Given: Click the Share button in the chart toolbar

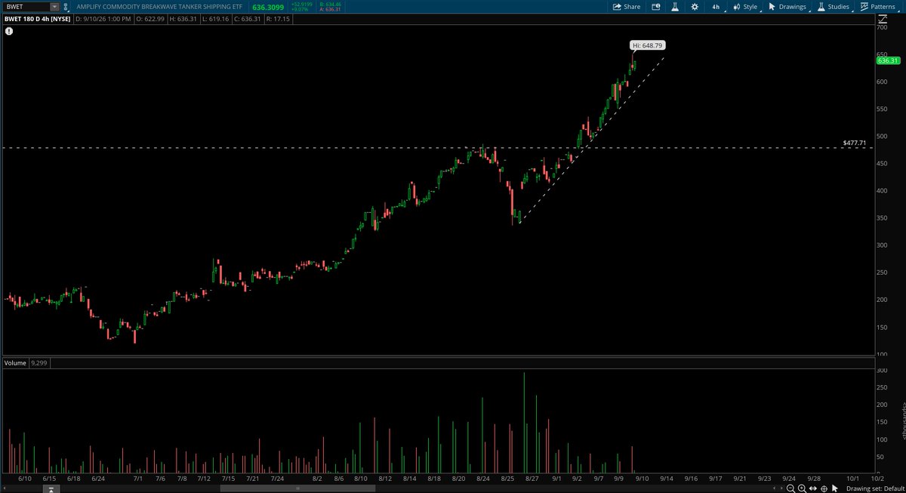Looking at the screenshot, I should [627, 6].
